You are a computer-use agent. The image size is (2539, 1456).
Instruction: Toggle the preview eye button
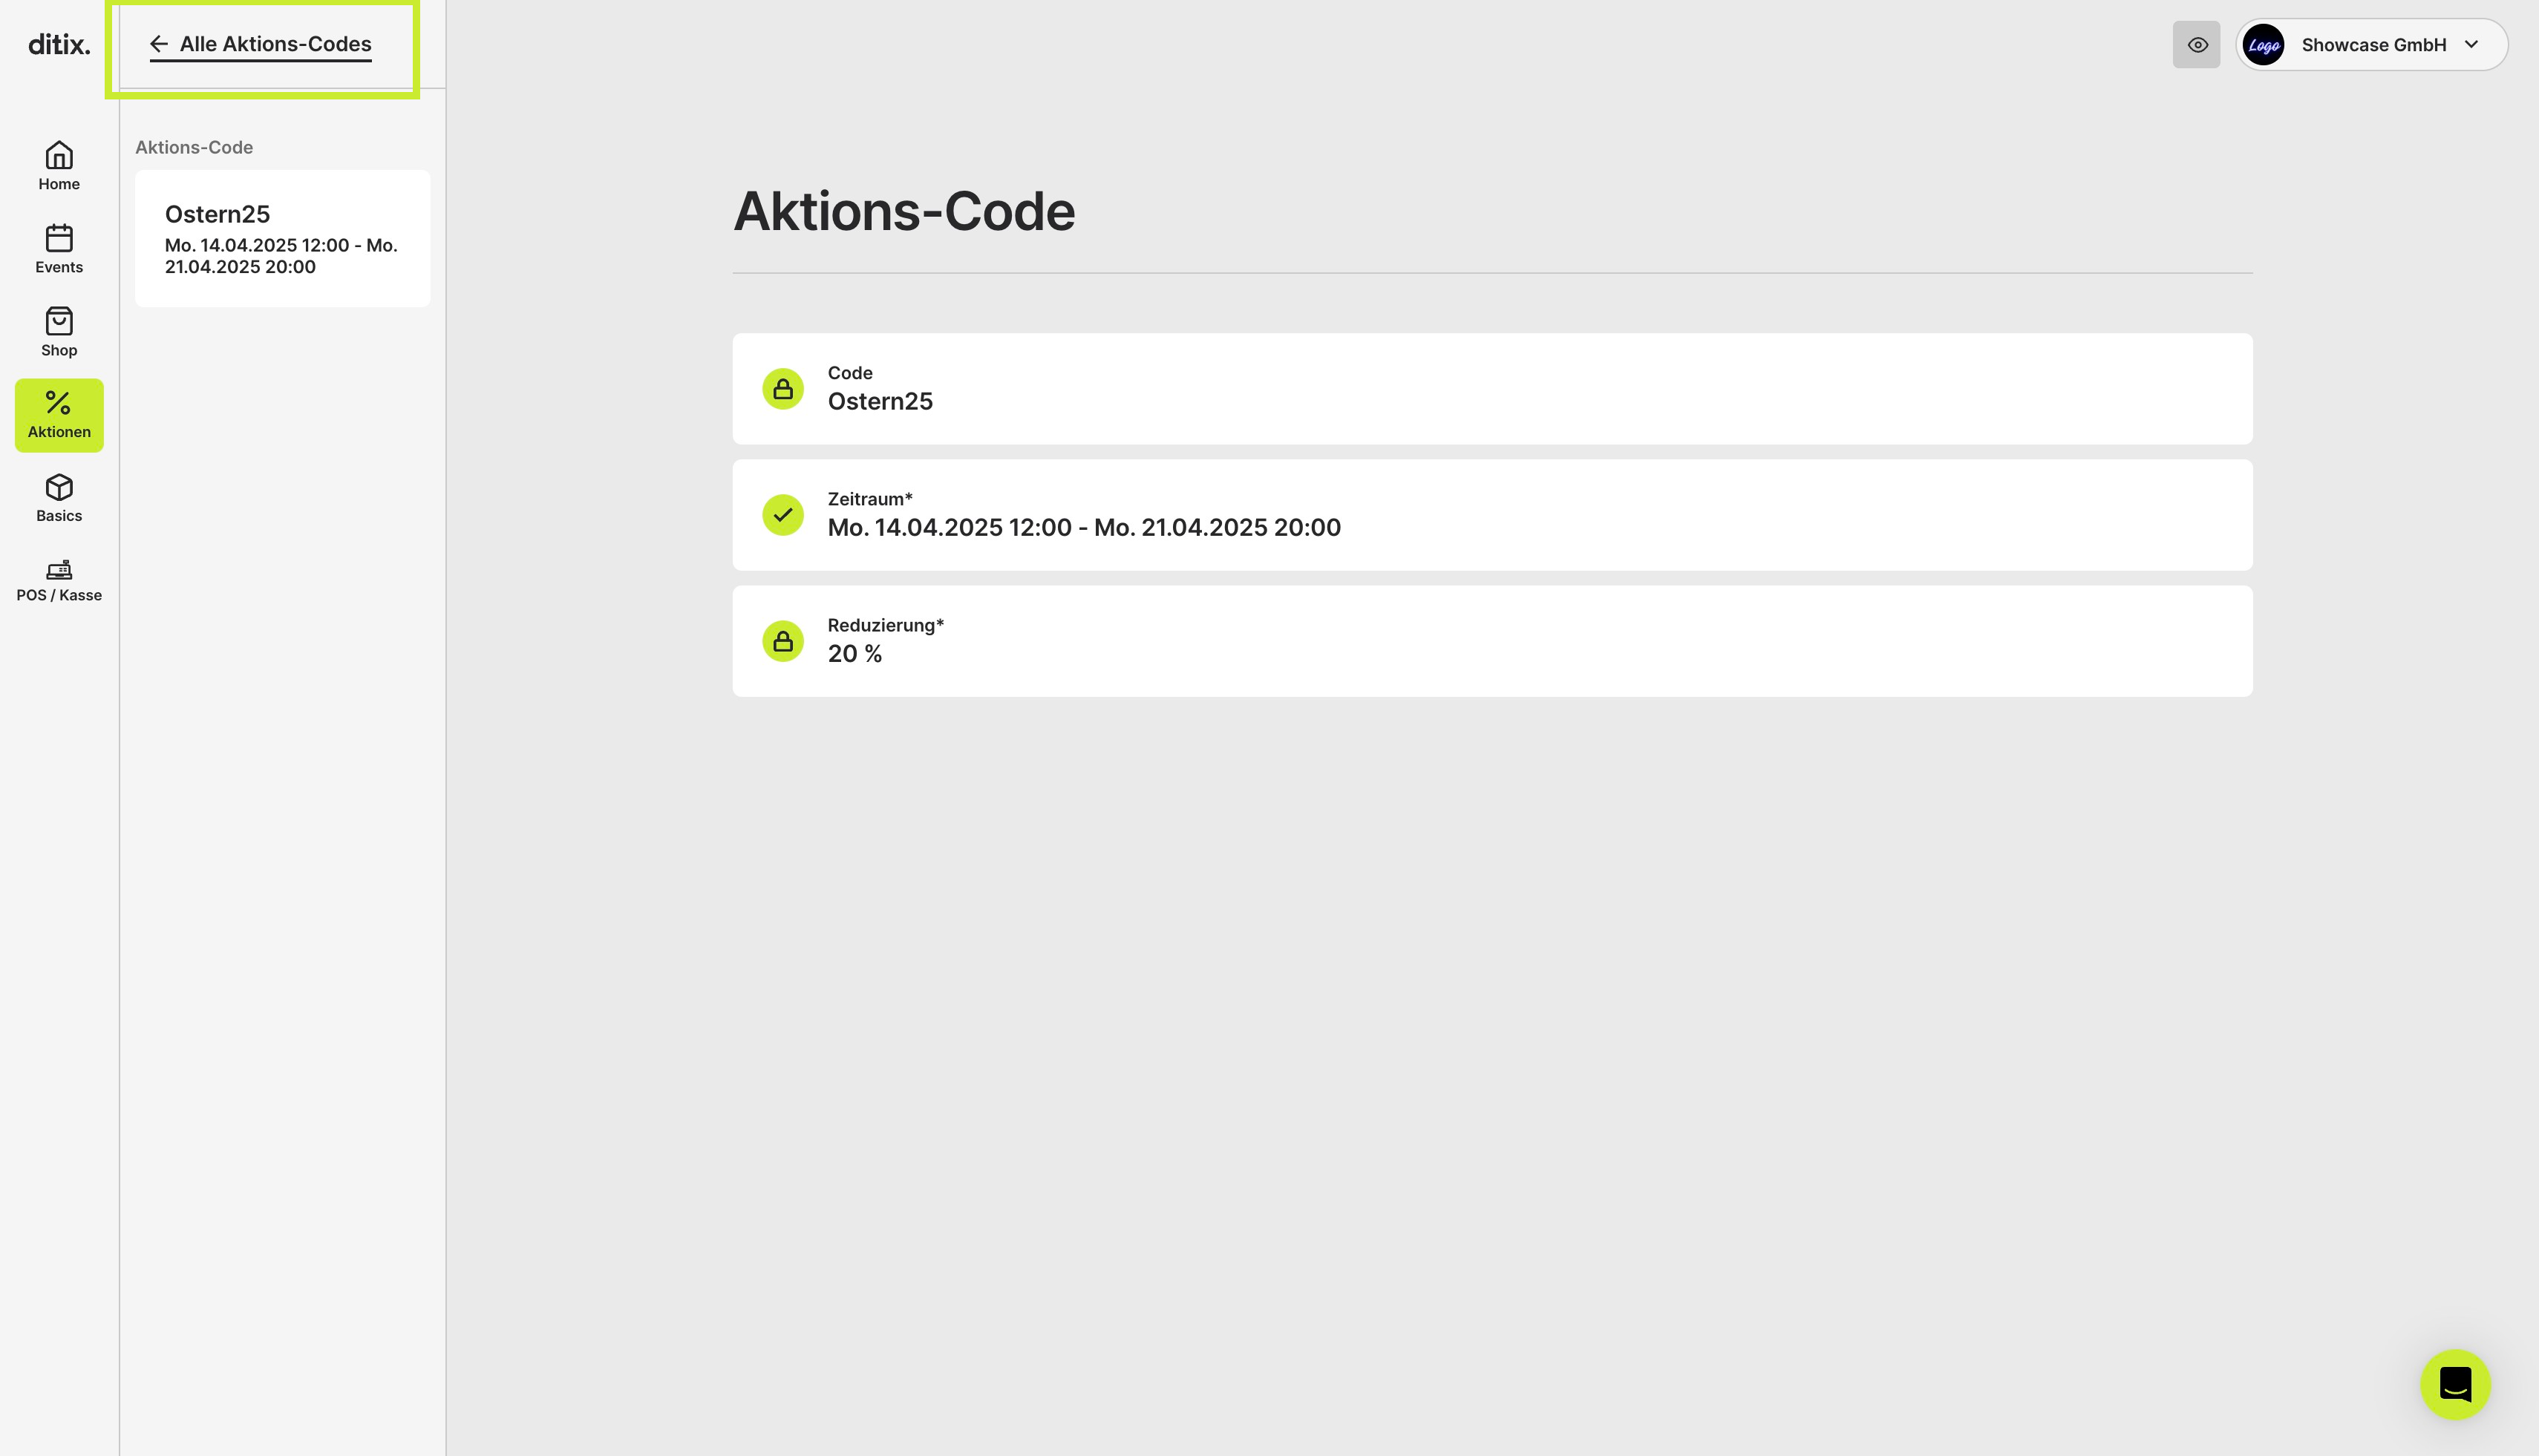point(2197,45)
